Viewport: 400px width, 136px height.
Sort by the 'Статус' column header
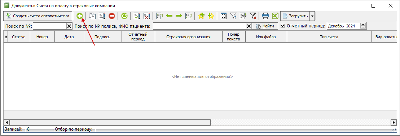[x=19, y=37]
